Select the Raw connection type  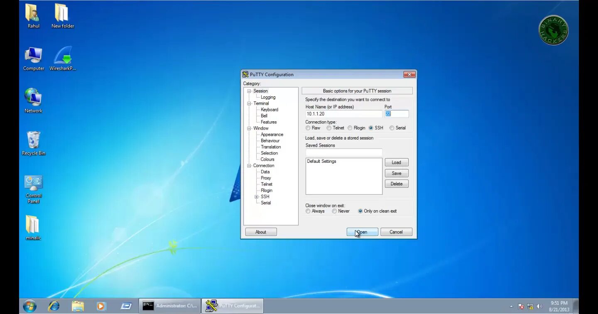(309, 128)
